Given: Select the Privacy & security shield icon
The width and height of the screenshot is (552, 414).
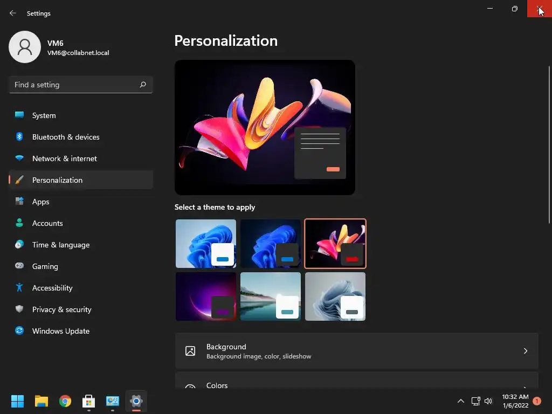Looking at the screenshot, I should pyautogui.click(x=19, y=309).
